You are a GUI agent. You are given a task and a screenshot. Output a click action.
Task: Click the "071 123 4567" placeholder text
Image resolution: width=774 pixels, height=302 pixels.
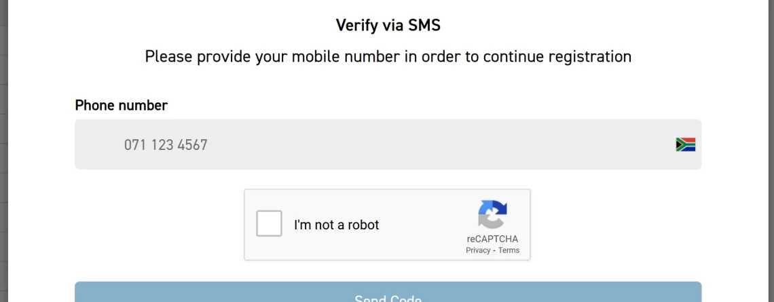[x=166, y=145]
